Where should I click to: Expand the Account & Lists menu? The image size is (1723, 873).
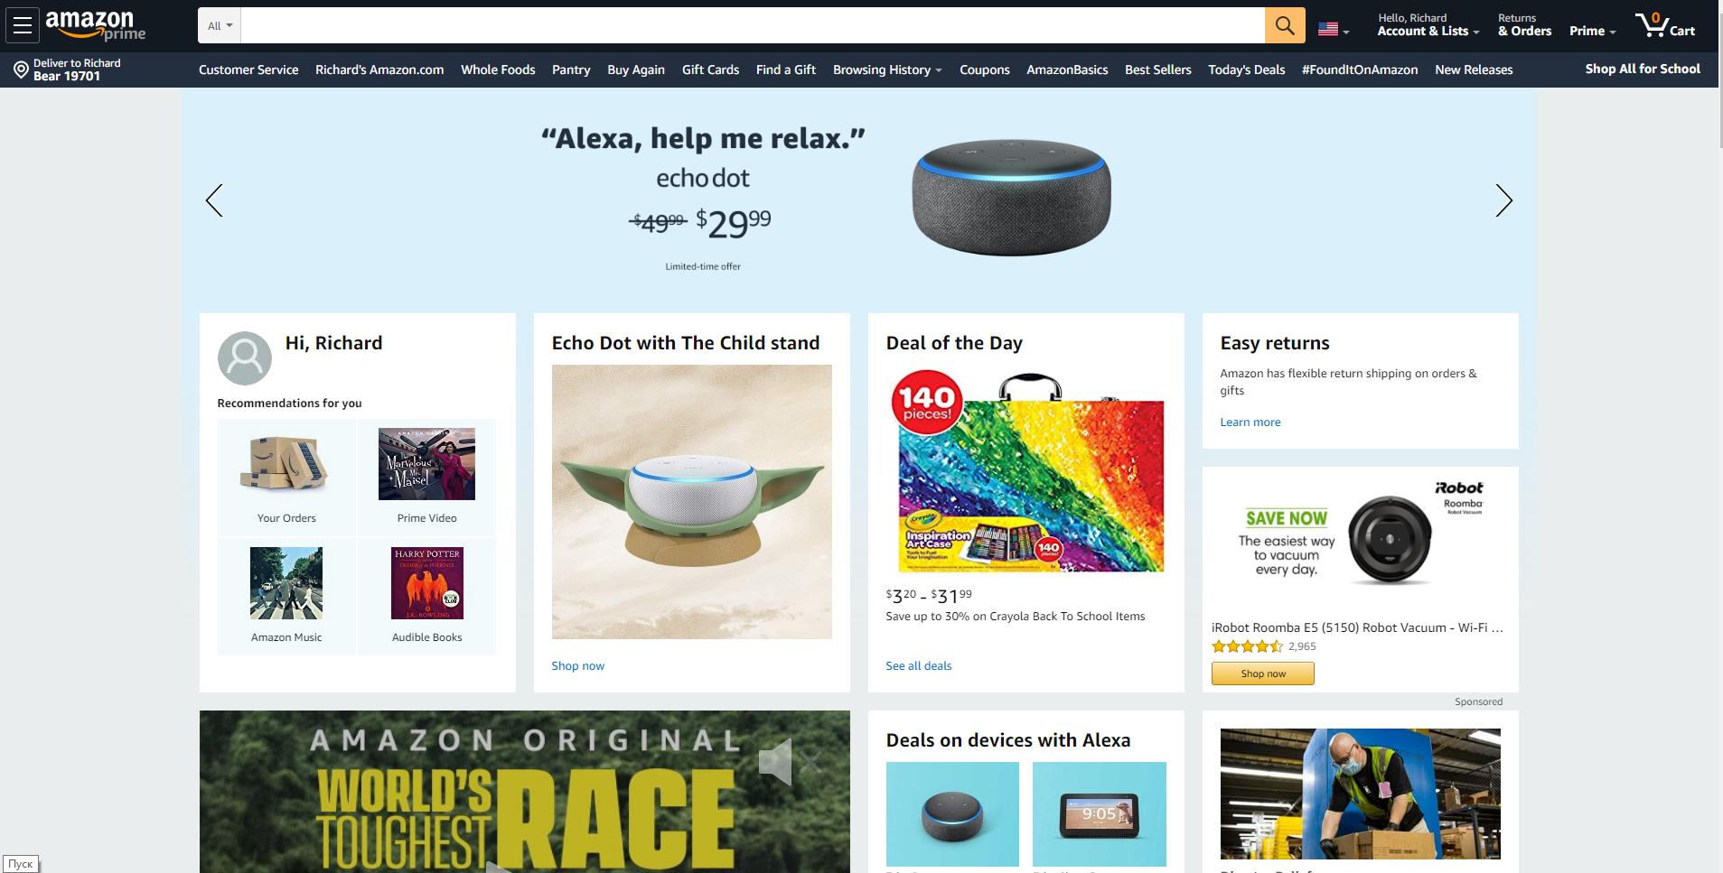tap(1428, 24)
